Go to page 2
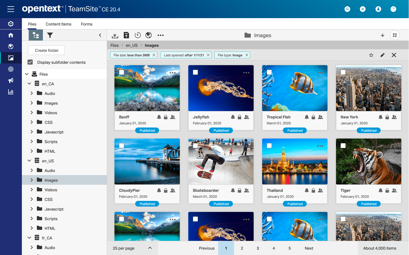Viewport: 409px width, 255px height. 242,248
